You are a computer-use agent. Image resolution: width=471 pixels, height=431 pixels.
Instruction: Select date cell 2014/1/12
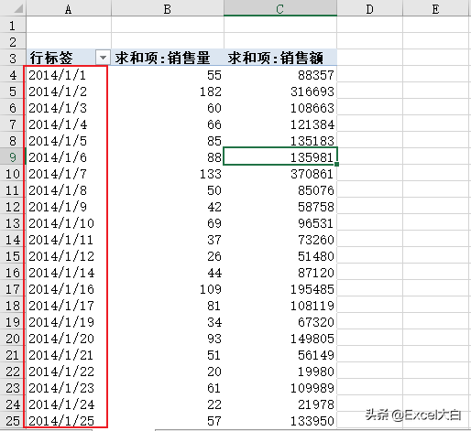pyautogui.click(x=69, y=256)
